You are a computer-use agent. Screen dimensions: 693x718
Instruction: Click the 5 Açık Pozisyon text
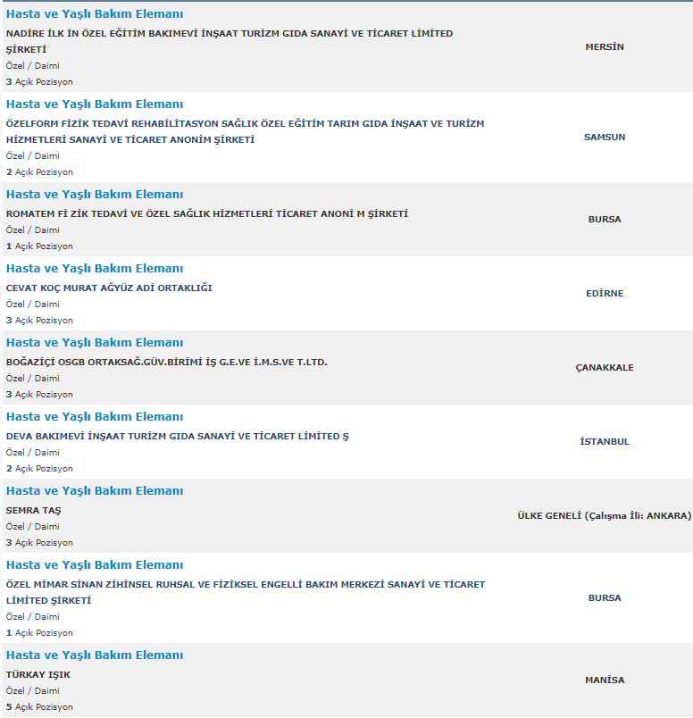[39, 707]
